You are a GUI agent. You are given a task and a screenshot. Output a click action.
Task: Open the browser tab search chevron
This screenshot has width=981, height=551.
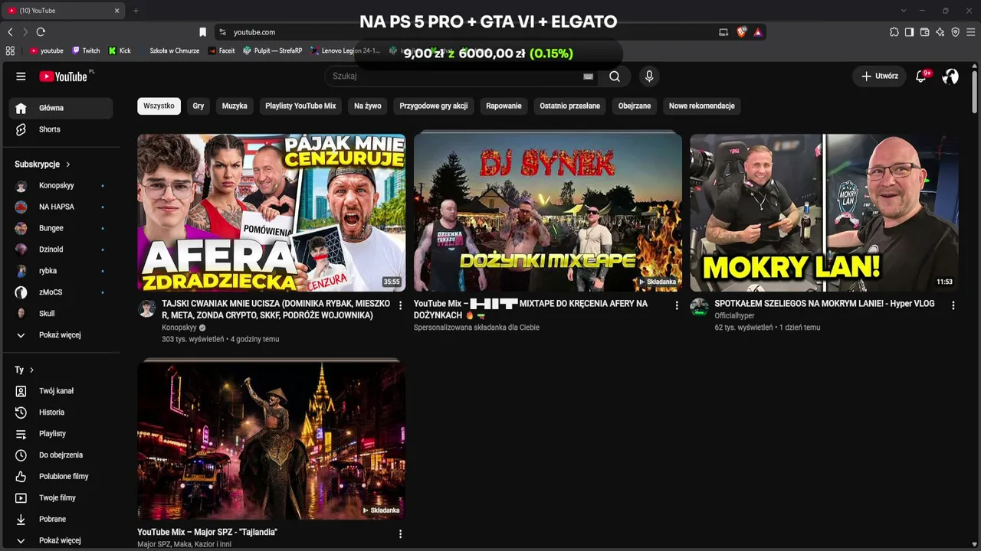coord(904,11)
